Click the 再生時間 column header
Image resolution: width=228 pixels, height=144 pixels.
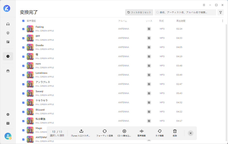pyautogui.click(x=181, y=21)
